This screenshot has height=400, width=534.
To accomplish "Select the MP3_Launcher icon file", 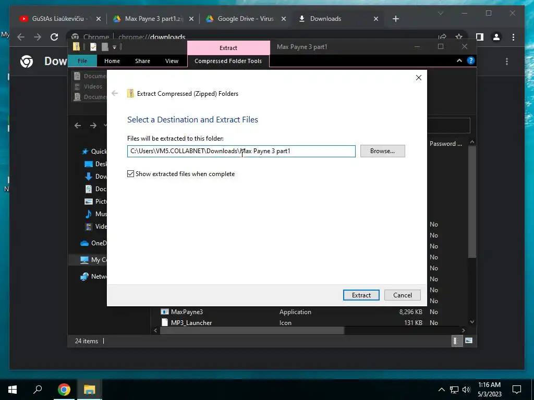I will point(191,322).
